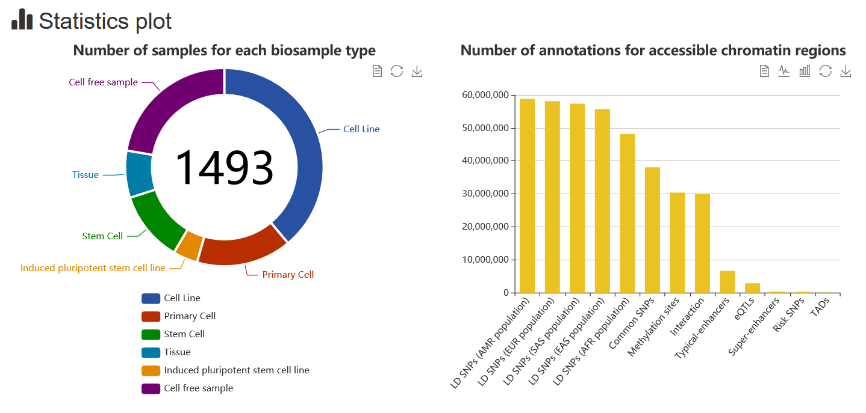Click the 'LD SNPs (SAS population)' axis label

541,341
